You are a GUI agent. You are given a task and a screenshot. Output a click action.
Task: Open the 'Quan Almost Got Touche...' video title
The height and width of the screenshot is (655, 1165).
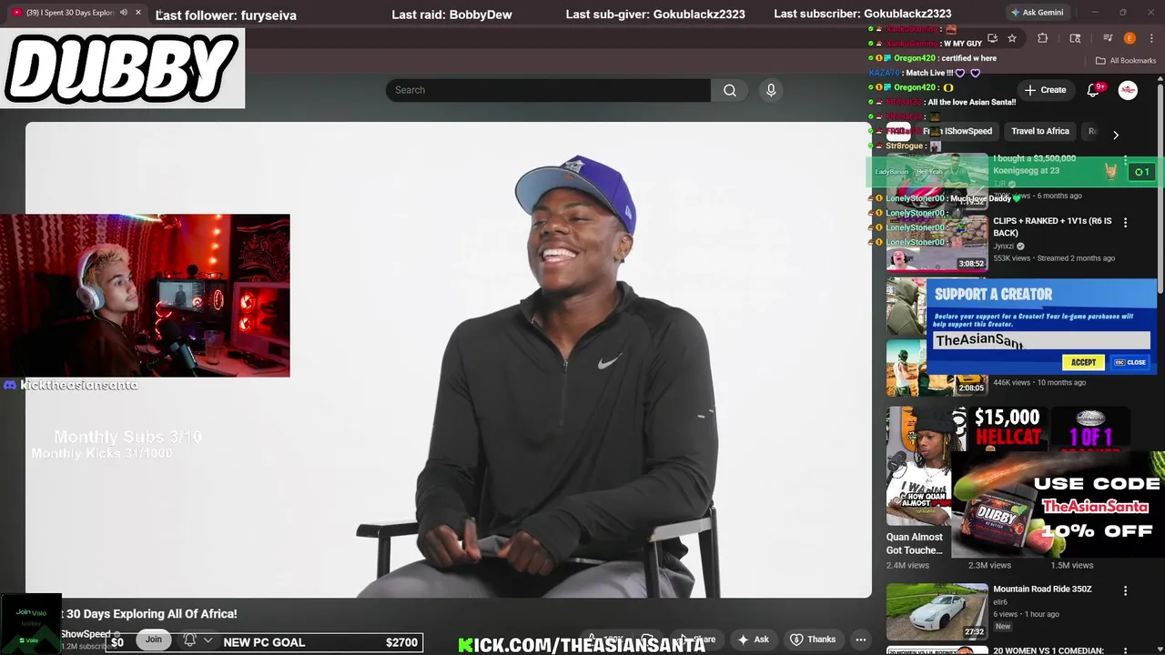[x=915, y=543]
